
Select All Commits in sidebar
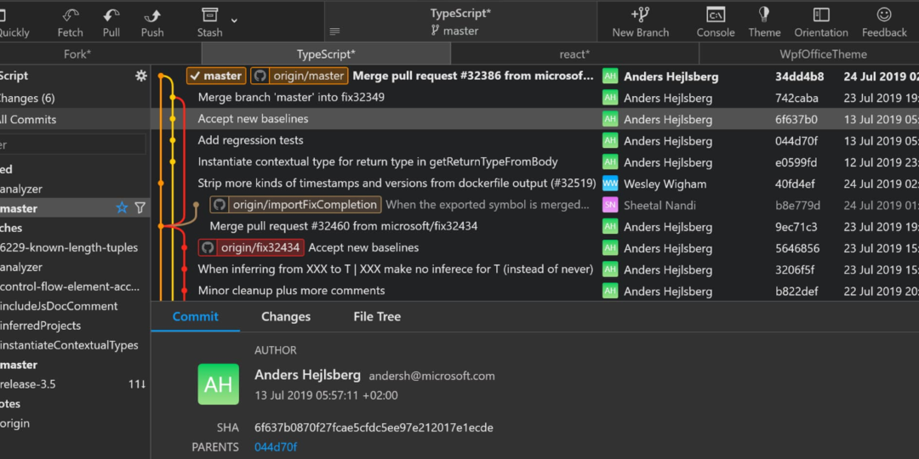point(28,120)
